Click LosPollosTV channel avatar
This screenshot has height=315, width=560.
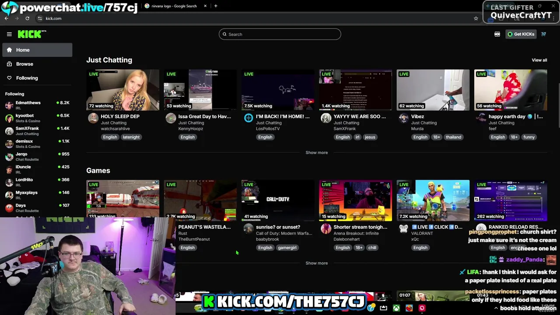(248, 118)
